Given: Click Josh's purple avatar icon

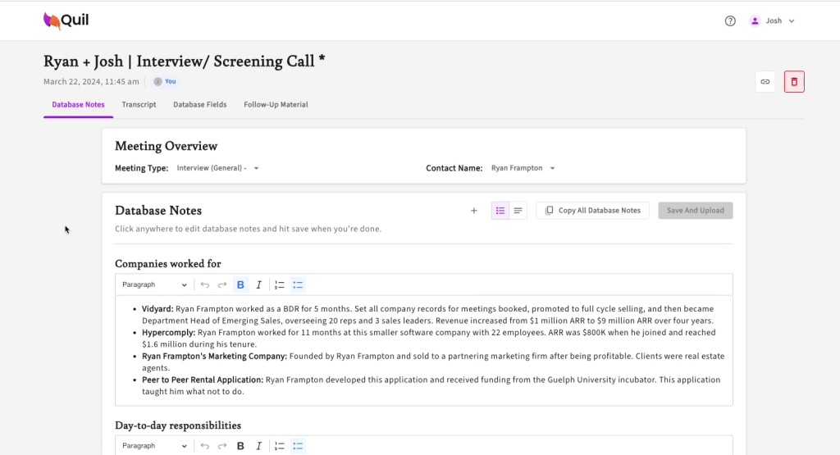Looking at the screenshot, I should [755, 20].
